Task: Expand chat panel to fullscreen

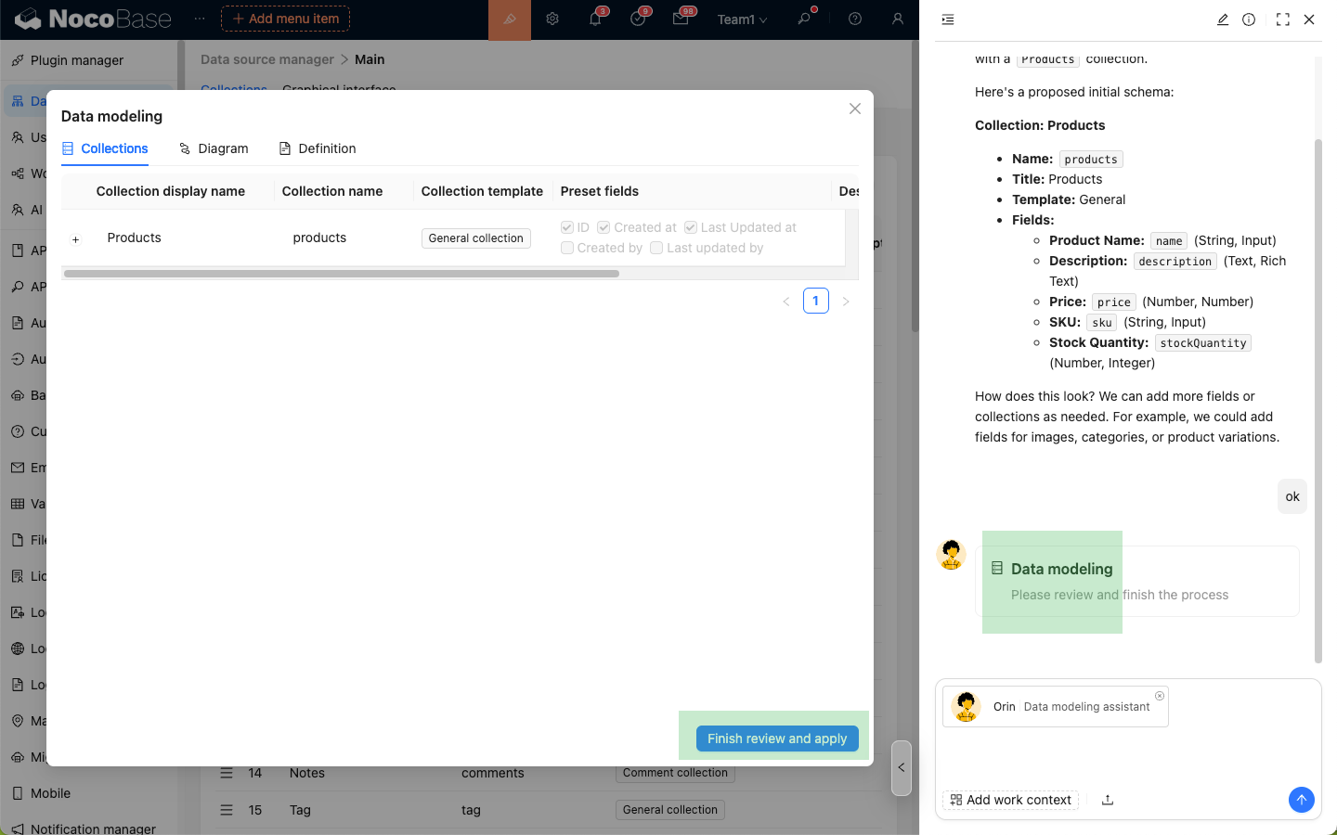Action: 1283,19
